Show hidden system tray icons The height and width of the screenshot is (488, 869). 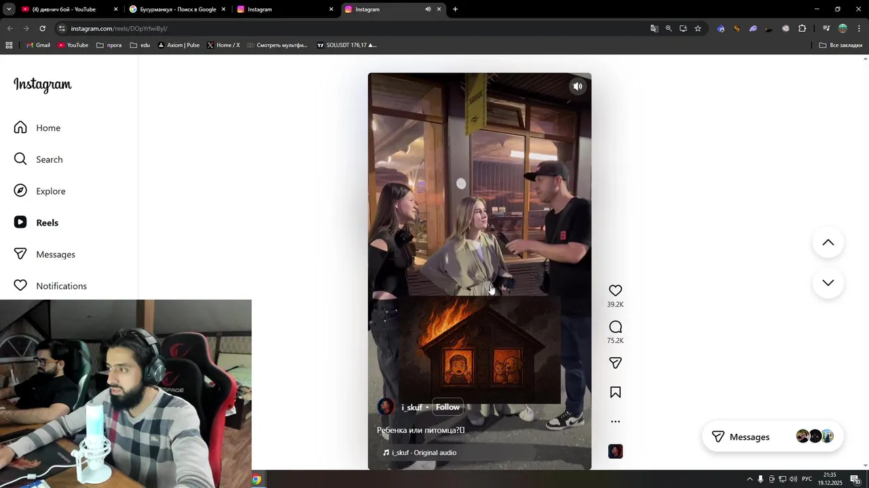click(x=750, y=479)
